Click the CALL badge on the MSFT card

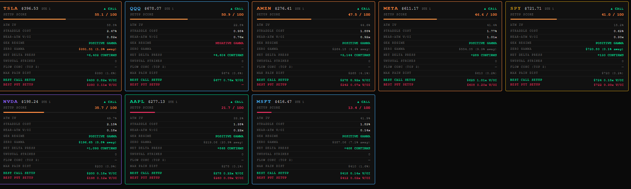tap(364, 101)
